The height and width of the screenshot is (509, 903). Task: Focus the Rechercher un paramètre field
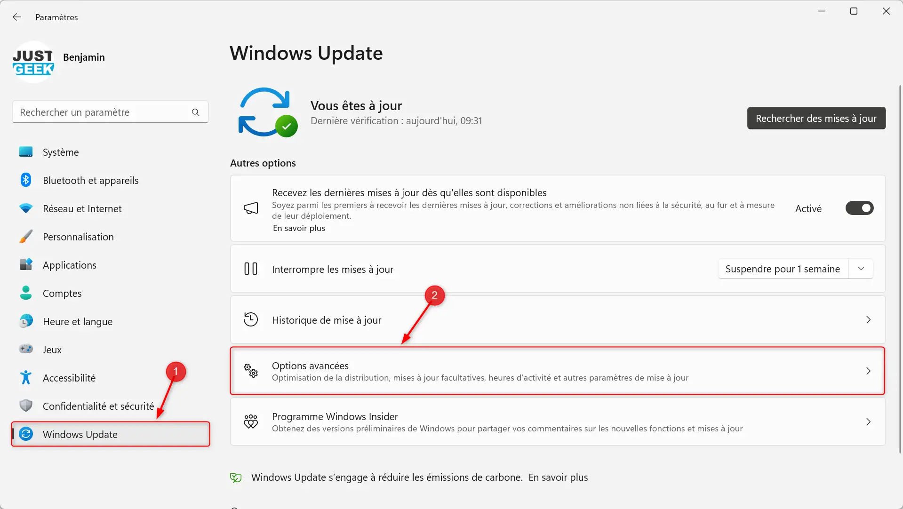(110, 112)
